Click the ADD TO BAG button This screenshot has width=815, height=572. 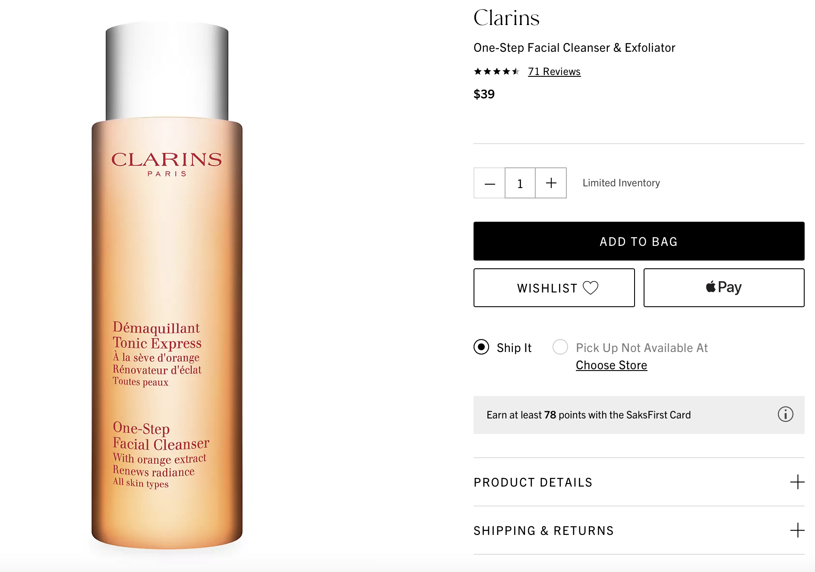pos(639,241)
